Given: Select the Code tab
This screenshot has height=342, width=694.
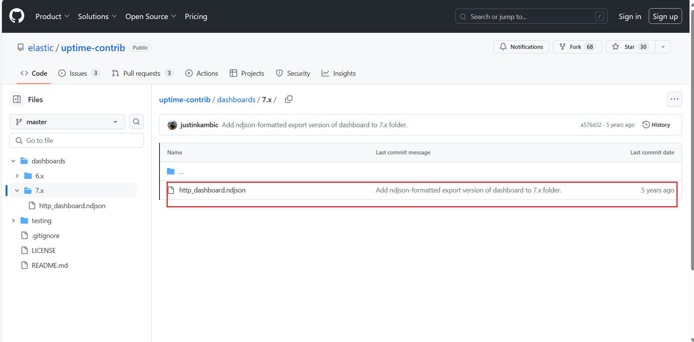Looking at the screenshot, I should point(34,73).
